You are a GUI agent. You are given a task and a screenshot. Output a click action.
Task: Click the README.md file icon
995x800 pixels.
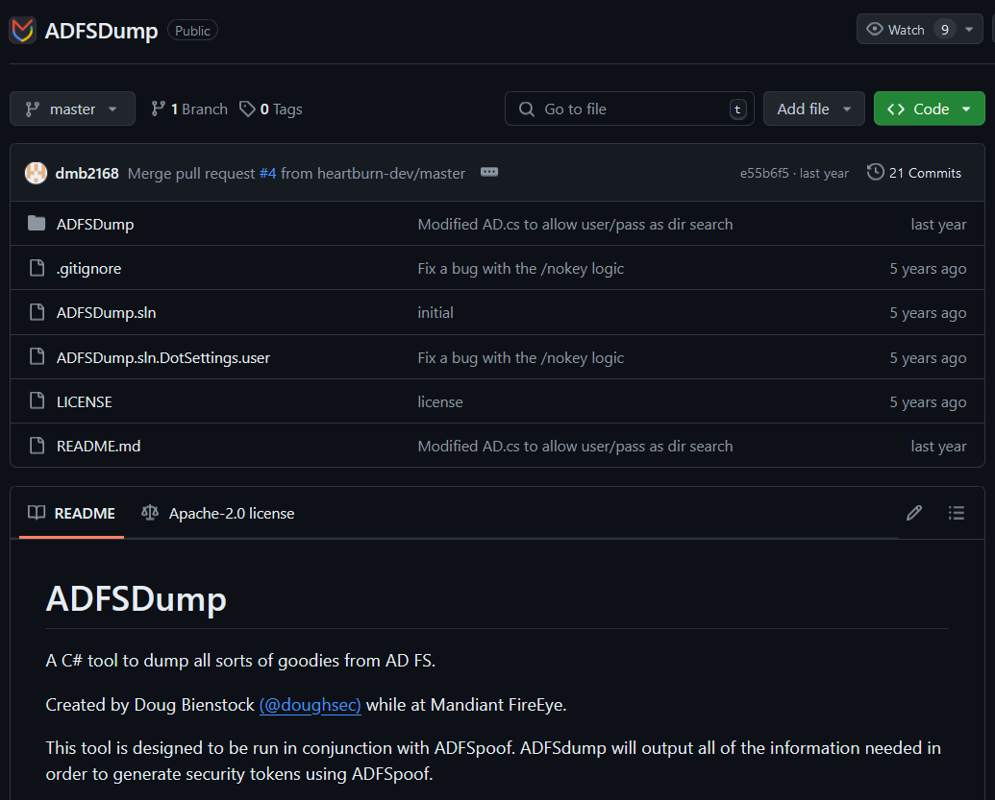(37, 446)
